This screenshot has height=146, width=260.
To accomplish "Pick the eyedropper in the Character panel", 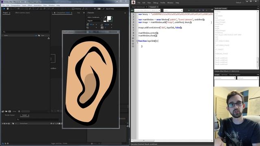I will [x=105, y=17].
